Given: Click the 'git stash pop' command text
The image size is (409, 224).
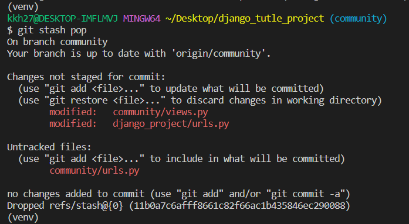Looking at the screenshot, I should pos(52,30).
